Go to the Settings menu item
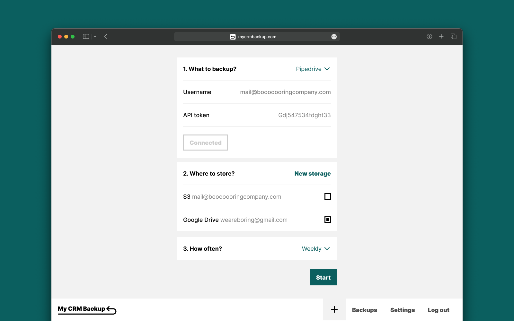The width and height of the screenshot is (514, 321). point(403,310)
